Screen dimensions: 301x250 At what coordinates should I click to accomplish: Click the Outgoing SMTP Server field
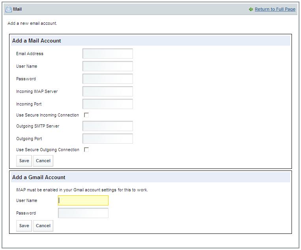(108, 126)
